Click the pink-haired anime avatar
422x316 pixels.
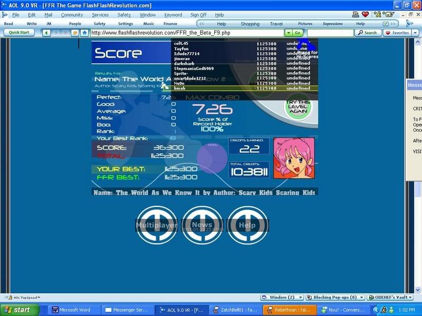click(x=294, y=158)
